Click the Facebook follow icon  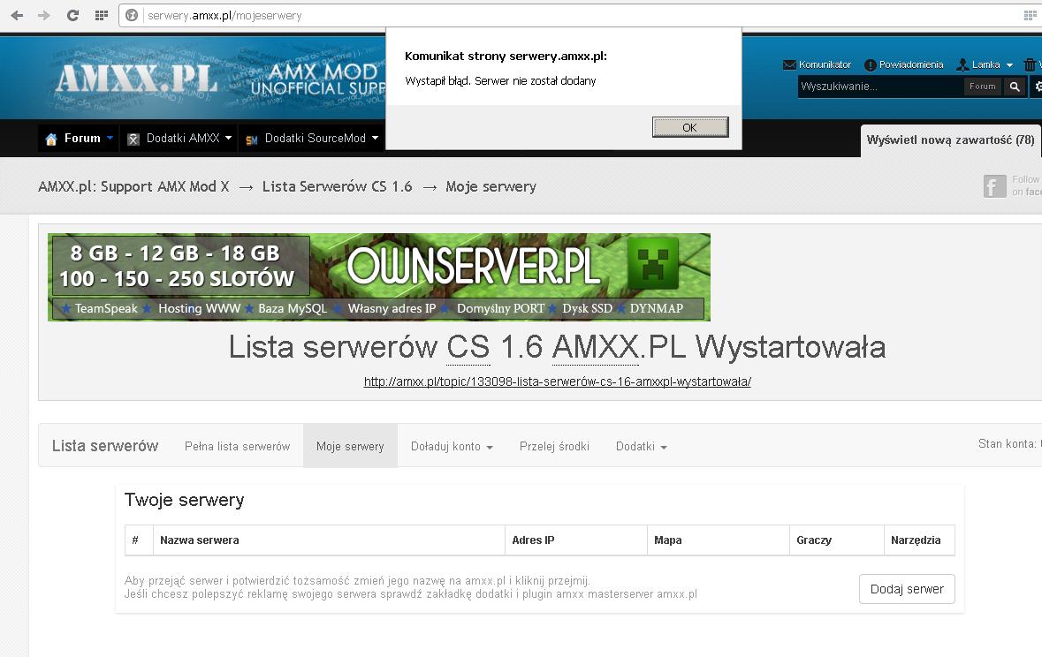[x=995, y=186]
